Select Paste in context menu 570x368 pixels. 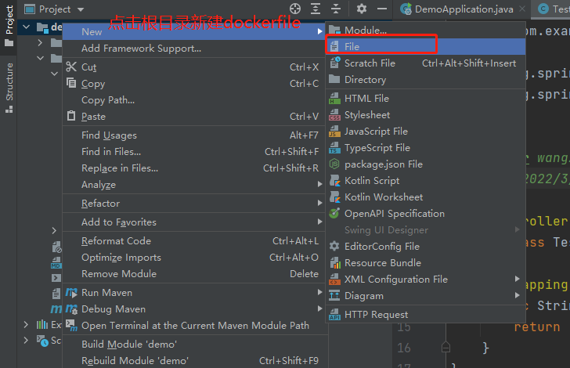pos(193,117)
